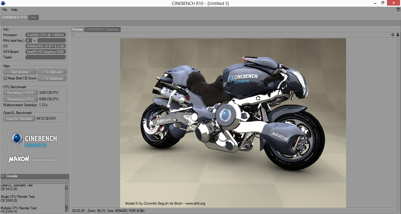The image size is (401, 214).
Task: Enable Keep Best CB Score checkbox
Action: [5, 78]
